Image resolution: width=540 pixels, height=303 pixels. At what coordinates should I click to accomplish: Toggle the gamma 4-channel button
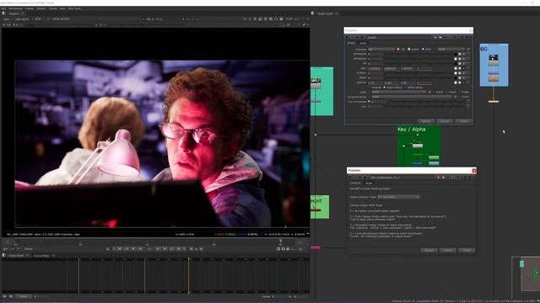click(x=464, y=82)
